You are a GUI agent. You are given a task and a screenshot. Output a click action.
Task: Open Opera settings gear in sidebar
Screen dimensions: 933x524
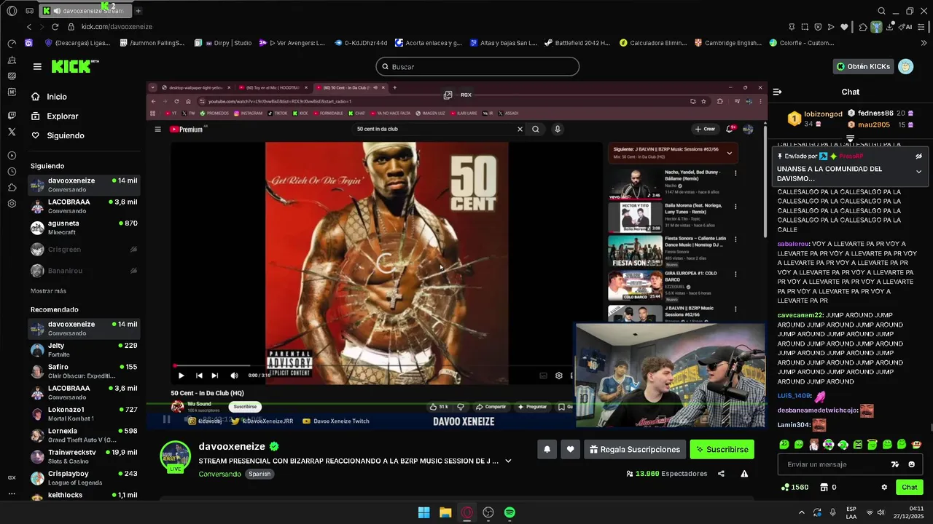click(x=12, y=204)
